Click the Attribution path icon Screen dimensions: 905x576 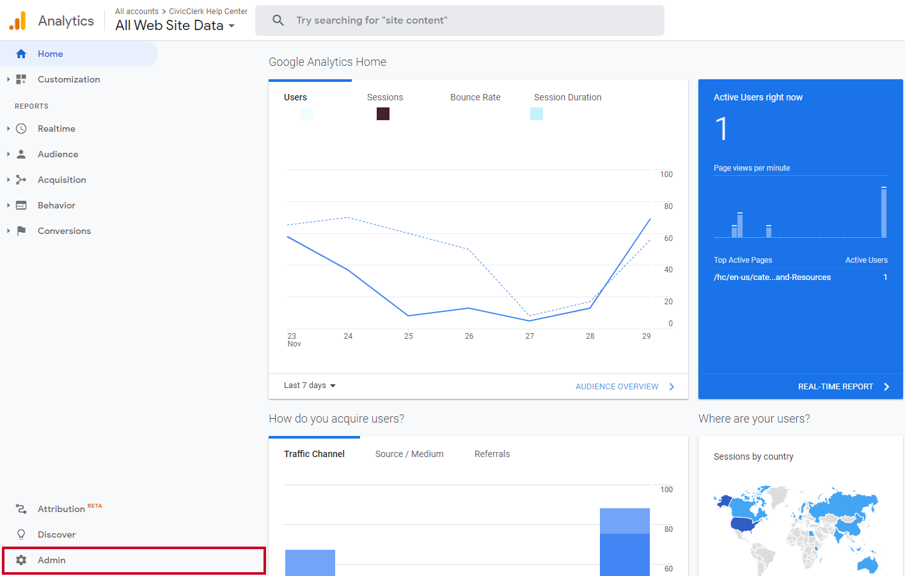coord(21,509)
